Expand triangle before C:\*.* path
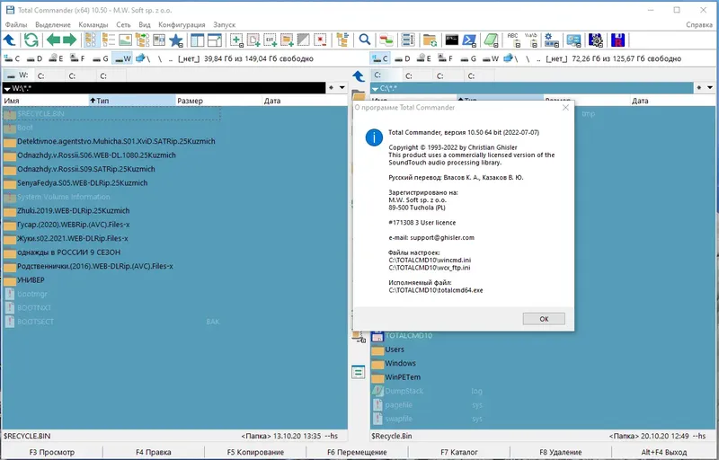Viewport: 719px width, 460px height. (x=375, y=88)
